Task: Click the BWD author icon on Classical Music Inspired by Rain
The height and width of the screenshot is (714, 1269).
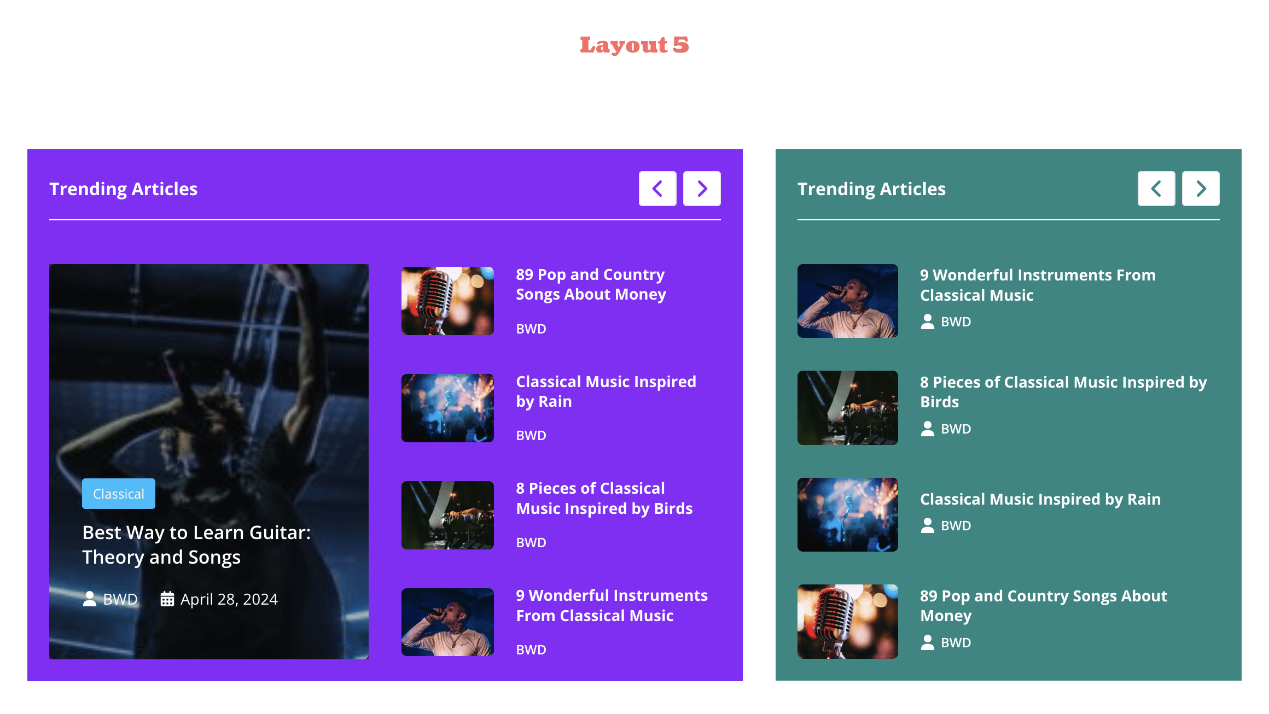Action: (927, 525)
